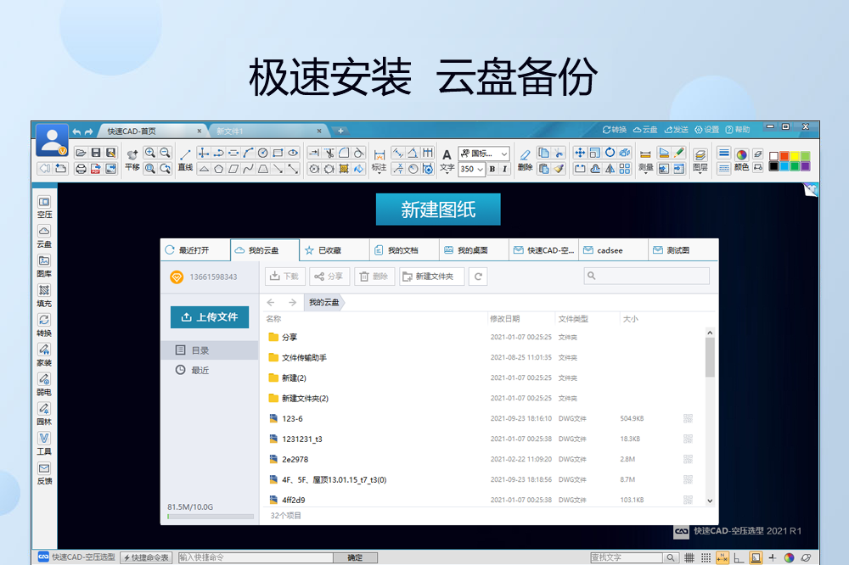Select the hatch fill tool icon
Image resolution: width=849 pixels, height=565 pixels.
(x=343, y=169)
